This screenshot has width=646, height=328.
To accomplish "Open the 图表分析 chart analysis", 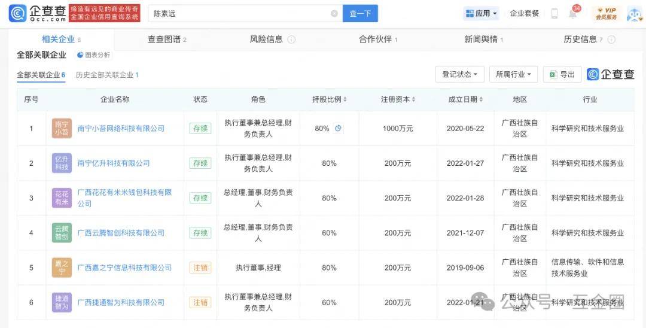I will coord(94,55).
